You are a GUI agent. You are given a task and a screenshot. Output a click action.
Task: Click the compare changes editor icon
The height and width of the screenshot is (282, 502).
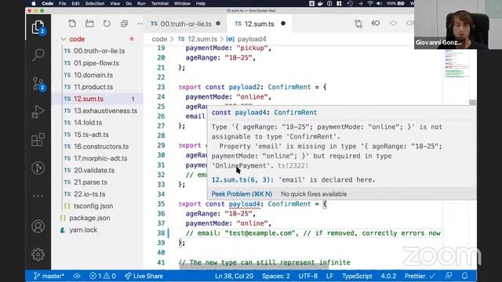[x=358, y=23]
